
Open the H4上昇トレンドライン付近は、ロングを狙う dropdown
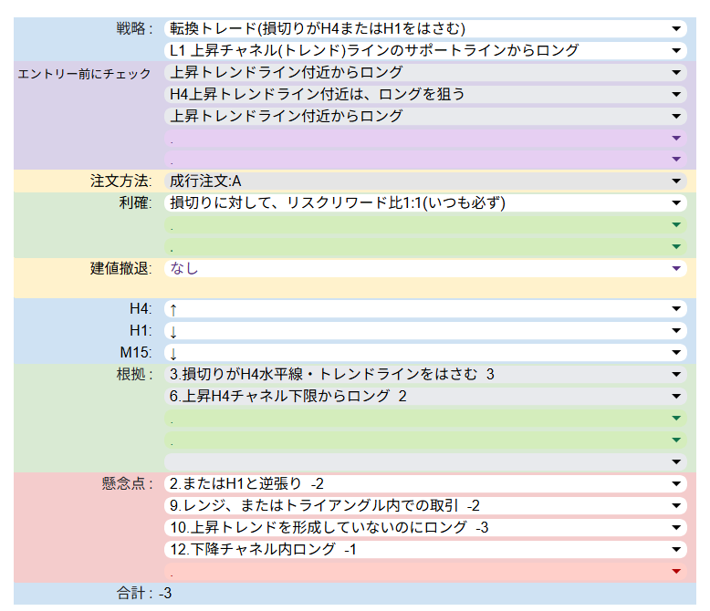click(x=425, y=94)
